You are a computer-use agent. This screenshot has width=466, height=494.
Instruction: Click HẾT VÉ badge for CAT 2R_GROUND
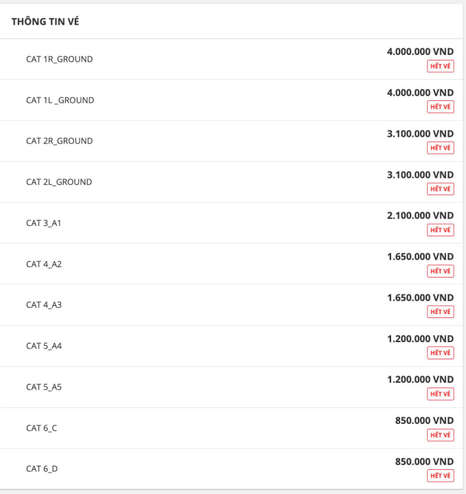pos(440,148)
